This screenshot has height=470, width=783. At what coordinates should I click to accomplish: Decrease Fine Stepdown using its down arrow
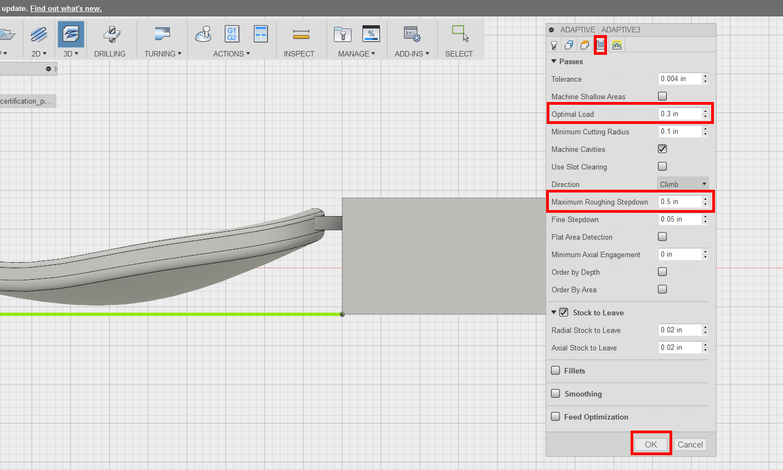point(705,222)
